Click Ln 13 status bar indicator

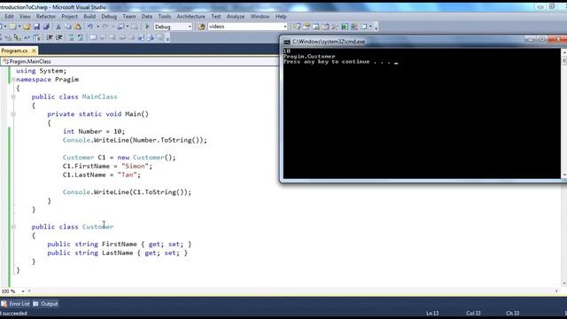[432, 313]
